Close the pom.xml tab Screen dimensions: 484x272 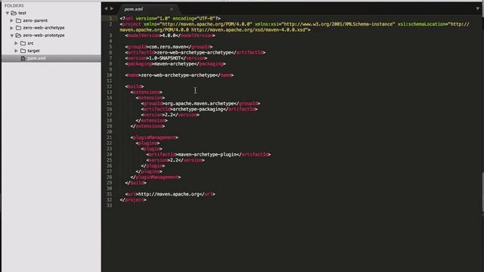172,9
